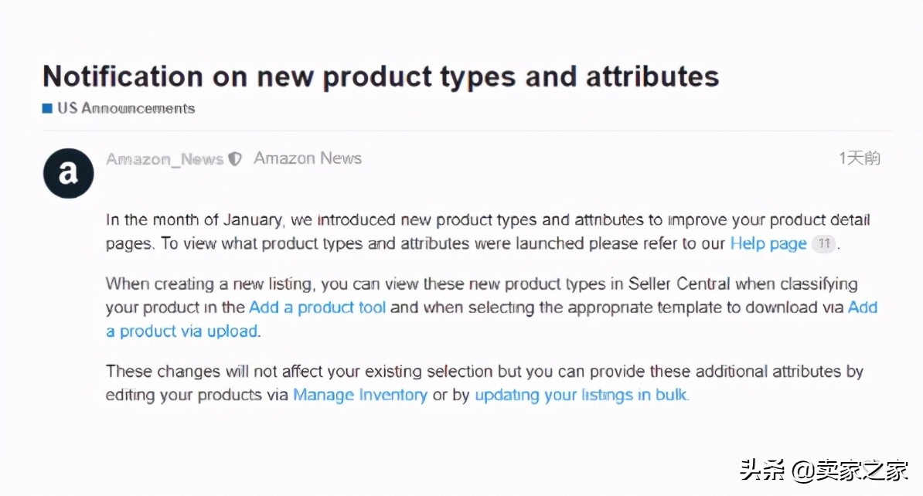
Task: Click the Help page click-count badge
Action: (823, 243)
